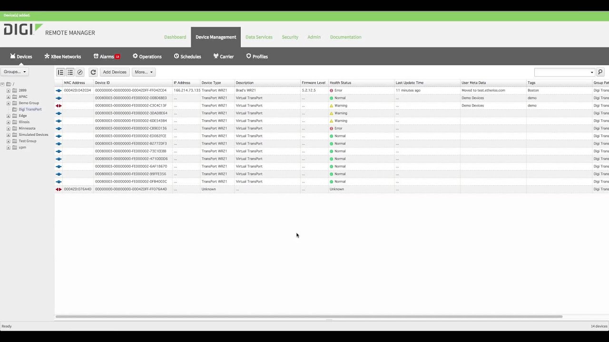Sort by Device ID column header

133,83
